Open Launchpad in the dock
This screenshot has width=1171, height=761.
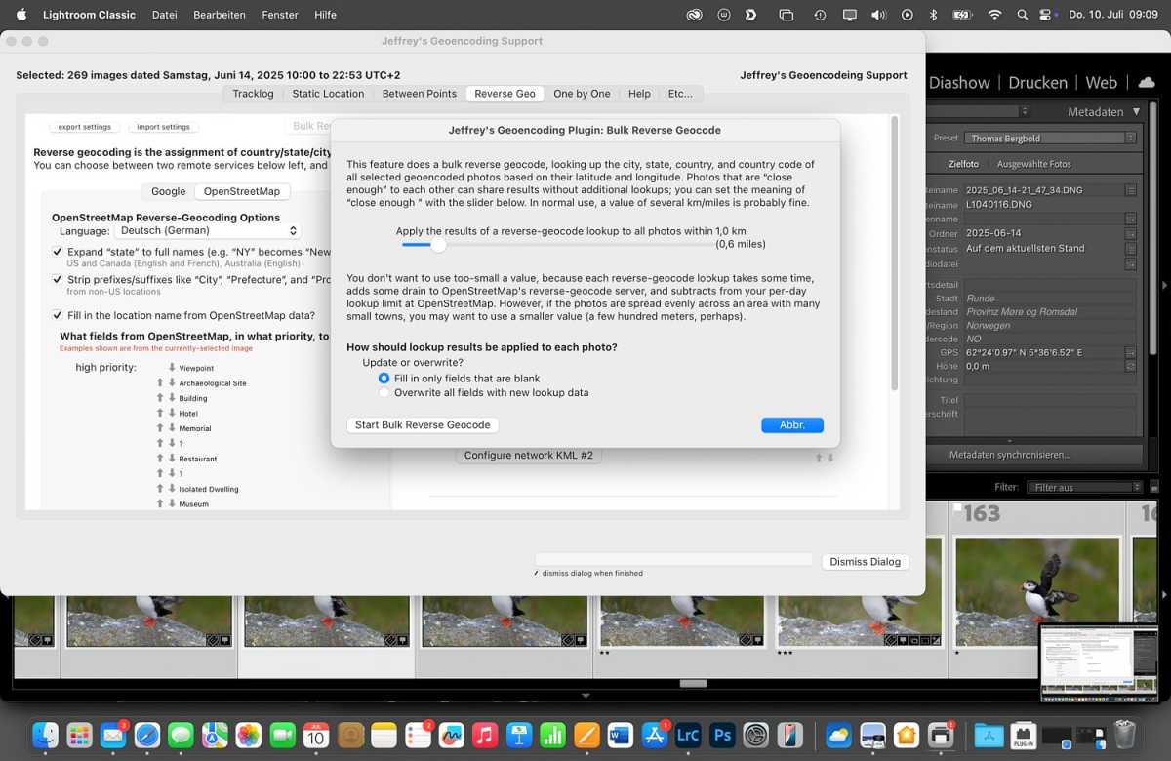(x=79, y=735)
